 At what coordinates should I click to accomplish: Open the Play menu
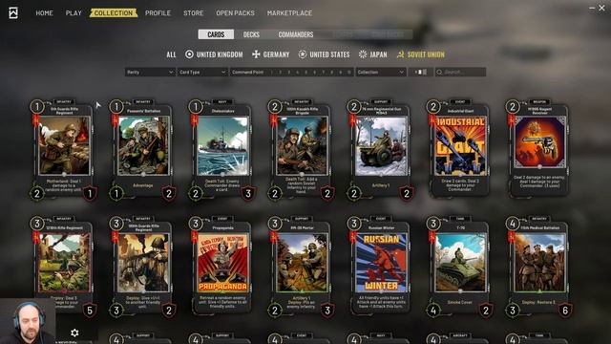click(x=74, y=12)
